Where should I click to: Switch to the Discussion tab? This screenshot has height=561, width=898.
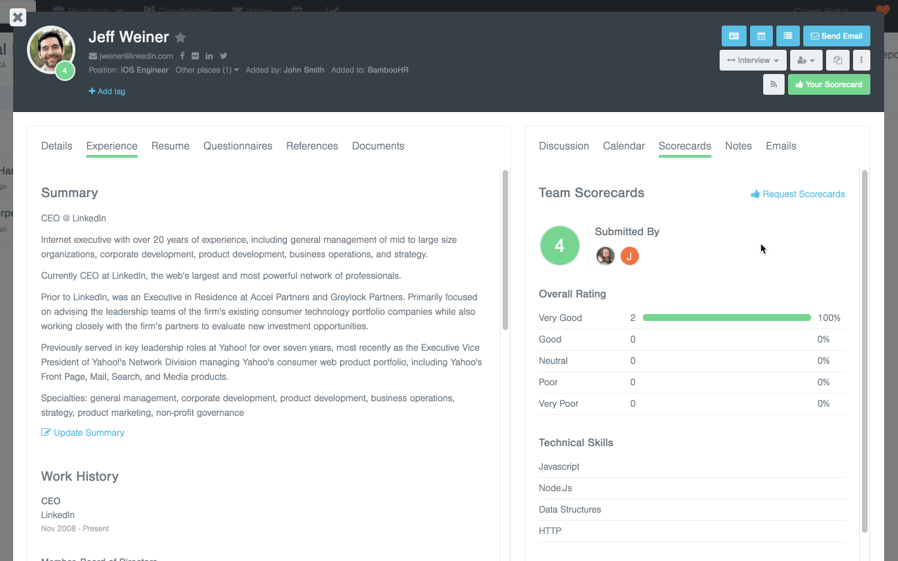coord(564,146)
